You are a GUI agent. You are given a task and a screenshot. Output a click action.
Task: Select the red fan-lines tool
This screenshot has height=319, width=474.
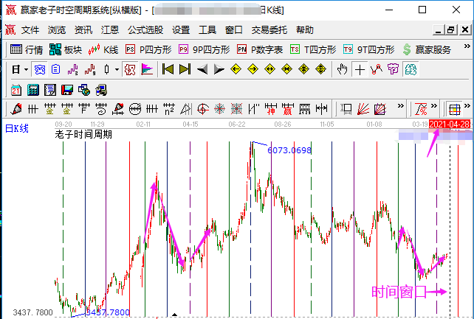point(363,109)
